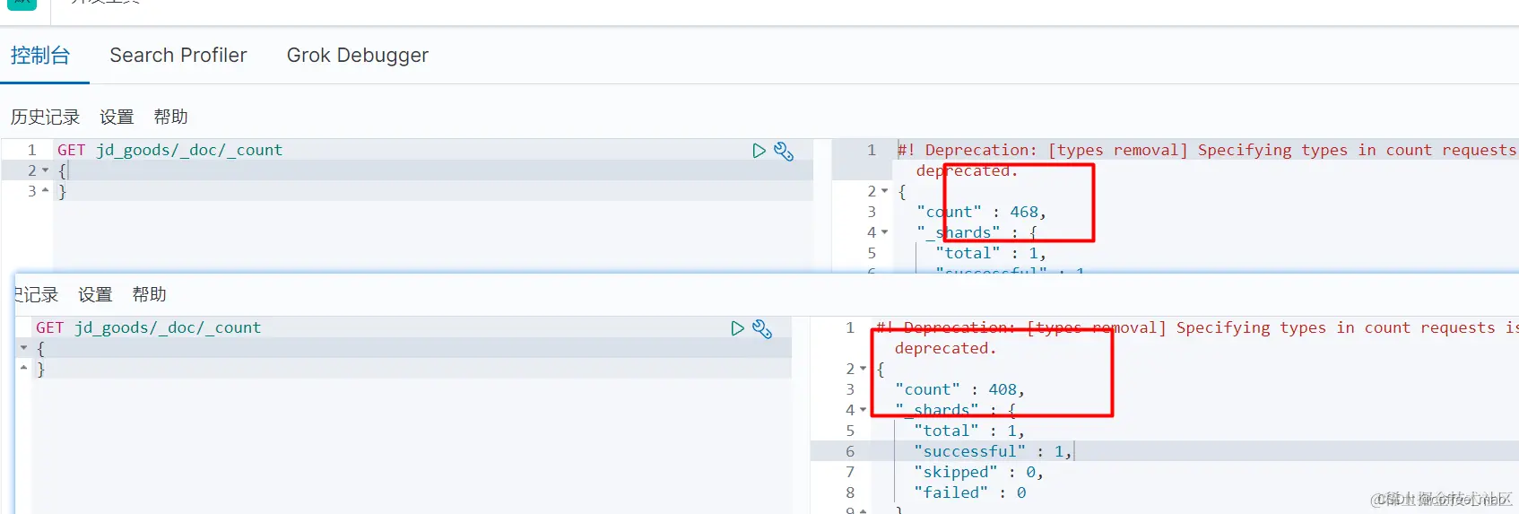Click the "skipped" : 0 line
The height and width of the screenshot is (514, 1519).
click(x=978, y=472)
